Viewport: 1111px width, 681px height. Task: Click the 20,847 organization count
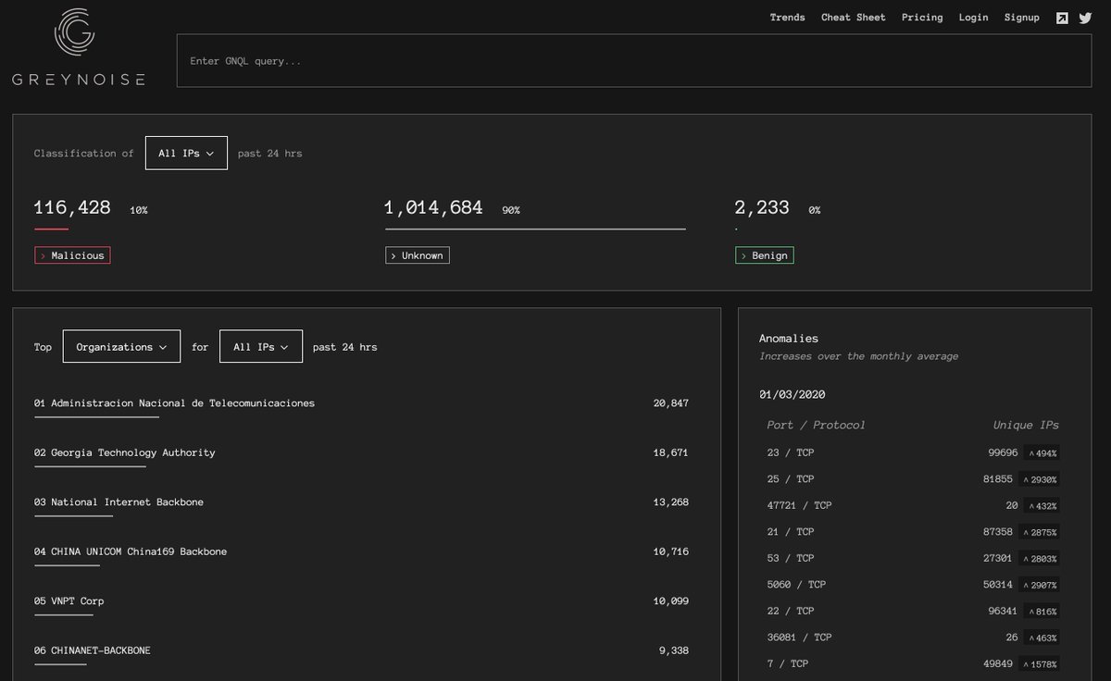pos(670,403)
